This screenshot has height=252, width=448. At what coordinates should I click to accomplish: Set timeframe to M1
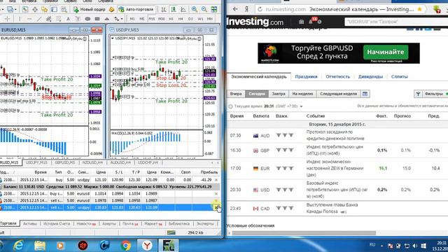pyautogui.click(x=132, y=19)
